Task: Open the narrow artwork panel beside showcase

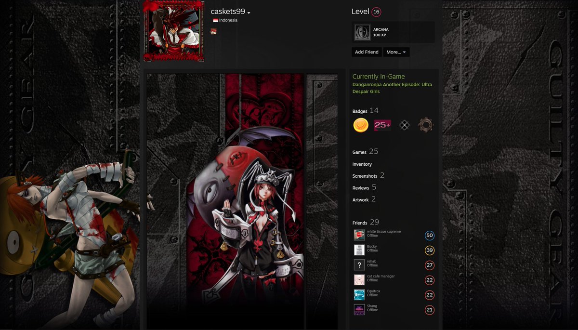Action: tap(322, 201)
